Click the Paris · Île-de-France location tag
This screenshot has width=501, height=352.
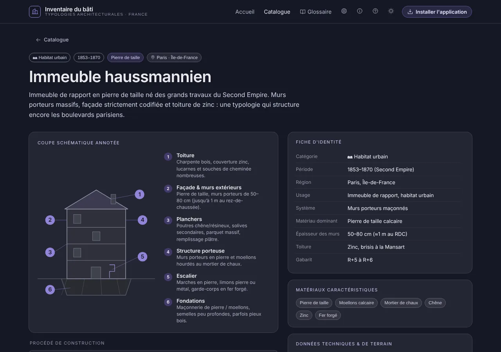(174, 57)
